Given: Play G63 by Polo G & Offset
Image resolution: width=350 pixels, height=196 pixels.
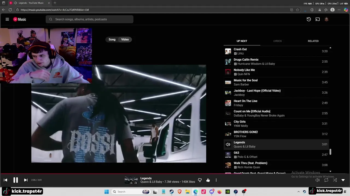Looking at the screenshot, I should click(x=276, y=155).
